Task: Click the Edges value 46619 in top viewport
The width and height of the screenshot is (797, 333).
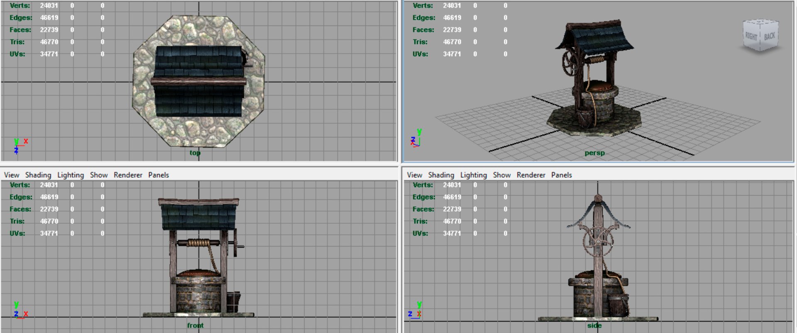Action: pos(49,18)
